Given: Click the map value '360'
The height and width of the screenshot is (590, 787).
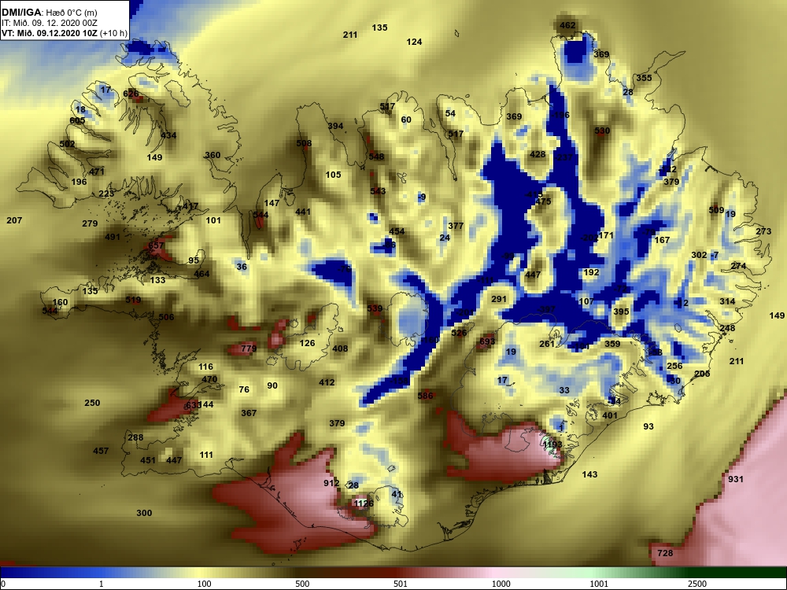Looking at the screenshot, I should (212, 155).
